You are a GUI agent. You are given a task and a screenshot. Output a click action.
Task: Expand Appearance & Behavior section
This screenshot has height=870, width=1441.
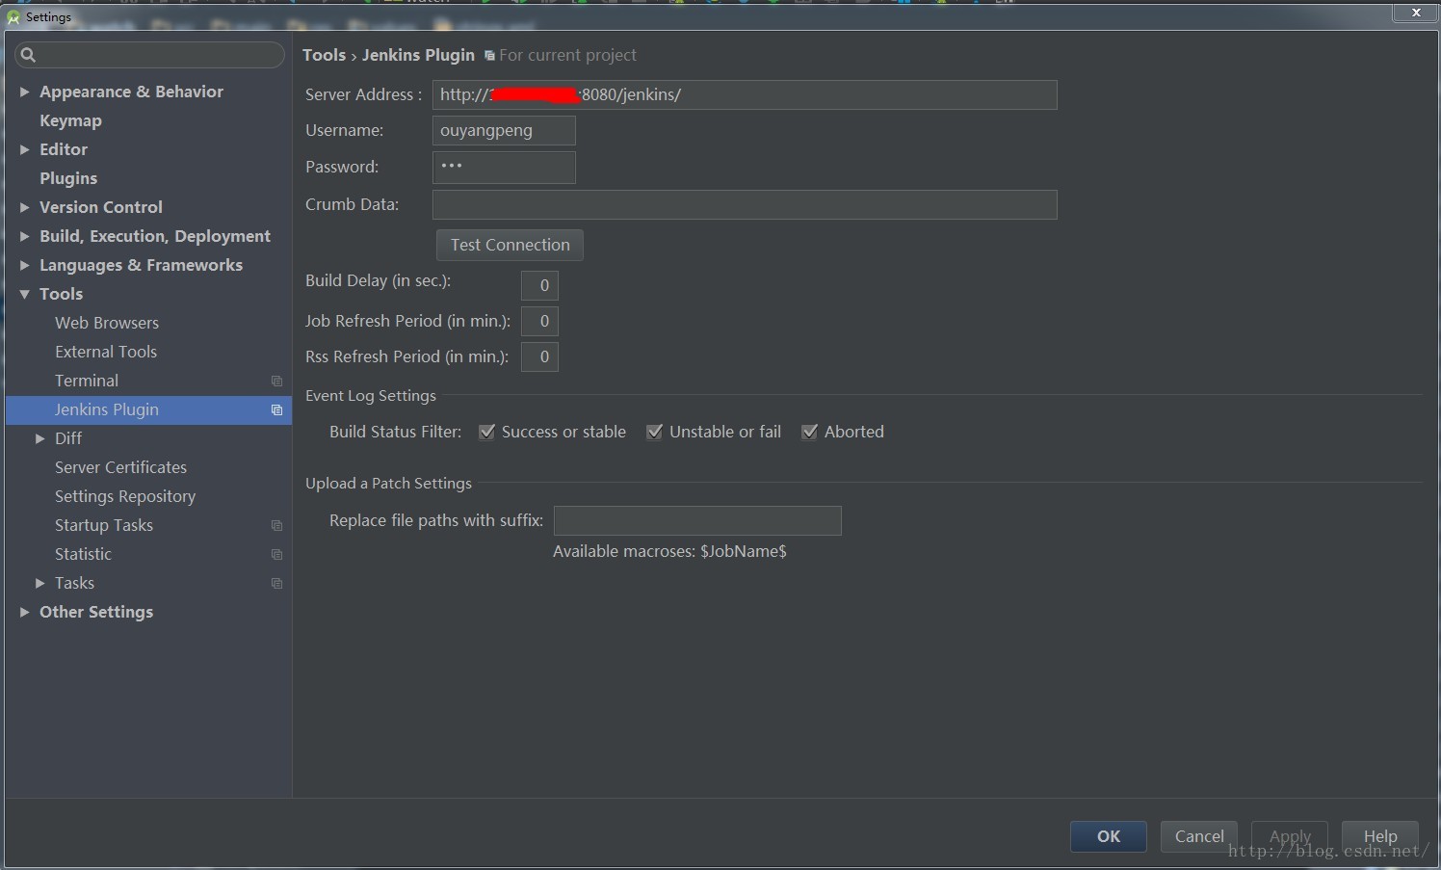(24, 92)
